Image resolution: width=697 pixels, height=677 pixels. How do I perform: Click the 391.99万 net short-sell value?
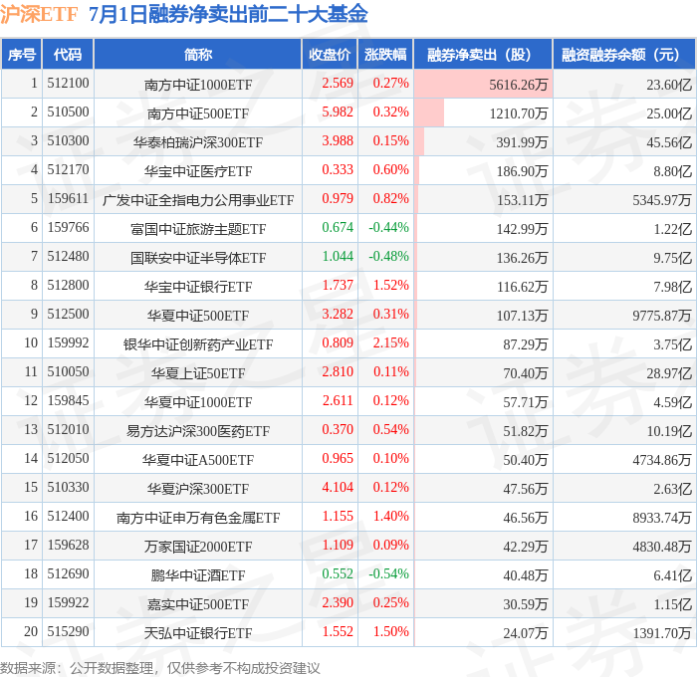pyautogui.click(x=522, y=142)
